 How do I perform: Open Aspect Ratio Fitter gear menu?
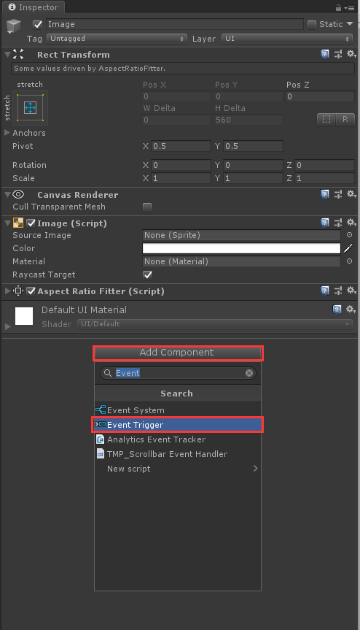351,290
